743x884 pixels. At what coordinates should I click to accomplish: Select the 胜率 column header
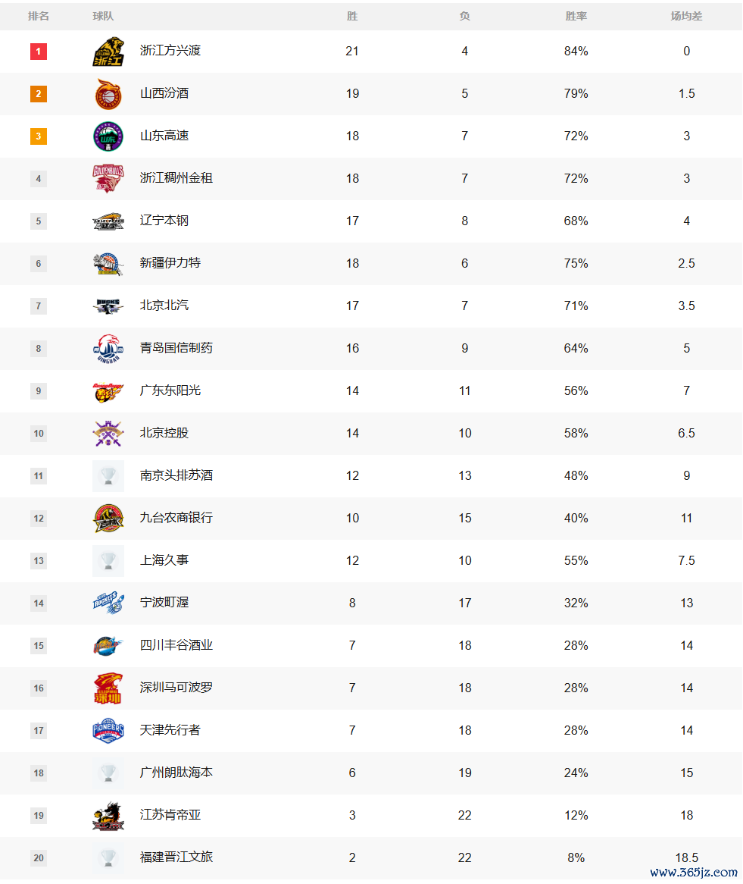coord(576,17)
